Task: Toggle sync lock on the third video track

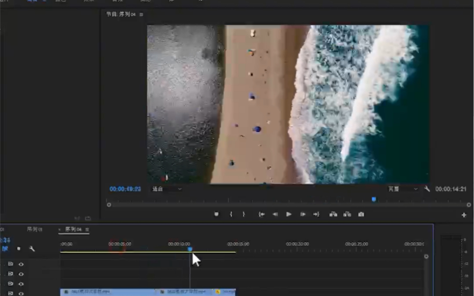Action: coord(10,284)
